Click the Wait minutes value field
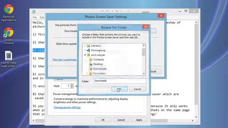The image size is (228, 128). click(66, 86)
